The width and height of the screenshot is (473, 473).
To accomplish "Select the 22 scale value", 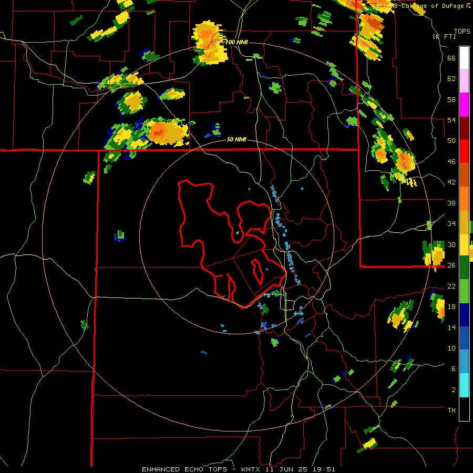I will 451,286.
